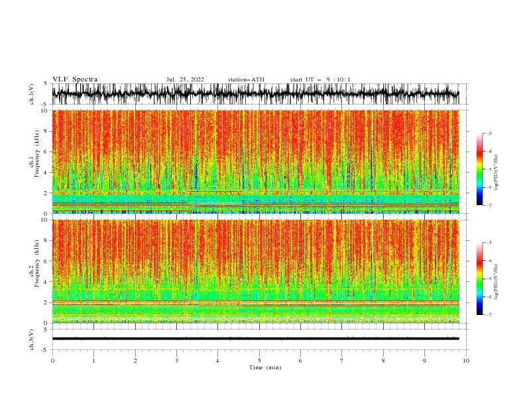Click the "-3" tick of upper colorbar
This screenshot has height=405, width=525.
pos(489,133)
